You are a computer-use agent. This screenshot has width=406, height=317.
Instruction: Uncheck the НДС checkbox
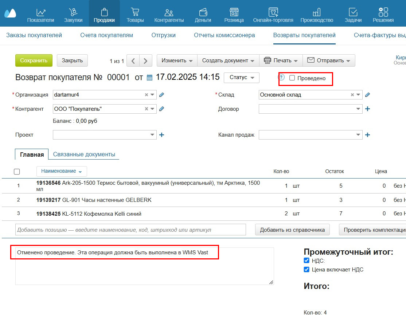307,261
